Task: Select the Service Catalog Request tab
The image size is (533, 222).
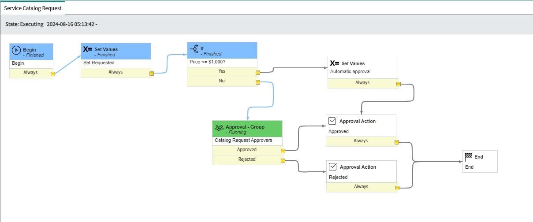Action: (x=33, y=8)
